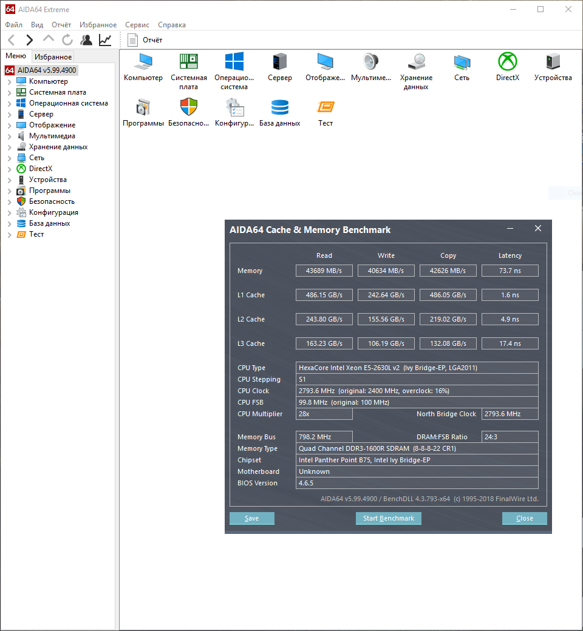The width and height of the screenshot is (583, 631).
Task: Open the Справка menu
Action: (172, 24)
